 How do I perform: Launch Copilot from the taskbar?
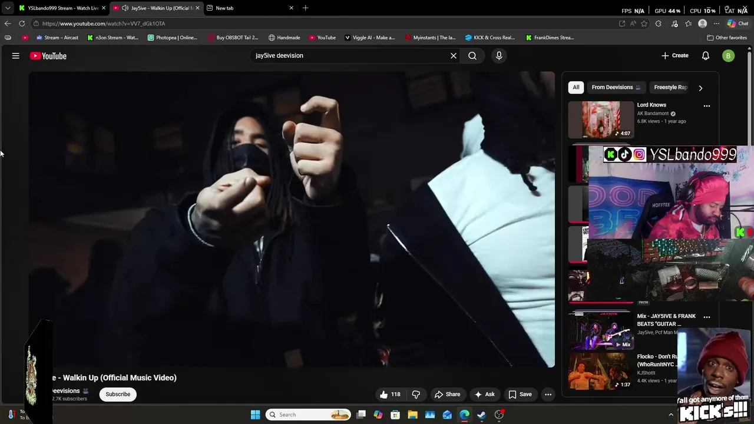pyautogui.click(x=378, y=415)
